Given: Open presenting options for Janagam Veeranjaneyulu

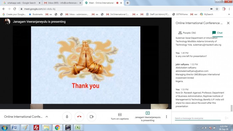Looking at the screenshot, I should [x=147, y=117].
